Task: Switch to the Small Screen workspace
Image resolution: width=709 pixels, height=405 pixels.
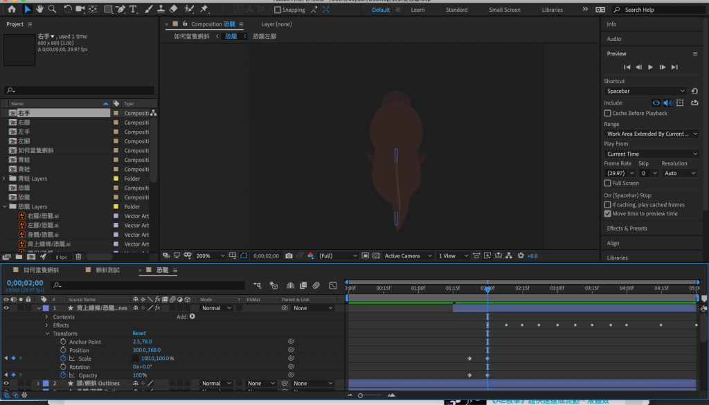Action: 504,10
